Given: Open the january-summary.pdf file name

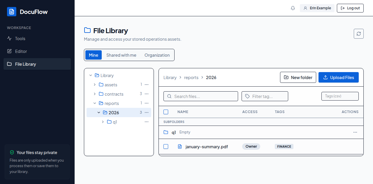Looking at the screenshot, I should pyautogui.click(x=207, y=147).
